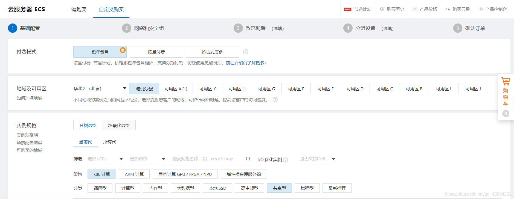The height and width of the screenshot is (199, 514).
Task: Open 产品控制台 link
Action: [x=496, y=9]
